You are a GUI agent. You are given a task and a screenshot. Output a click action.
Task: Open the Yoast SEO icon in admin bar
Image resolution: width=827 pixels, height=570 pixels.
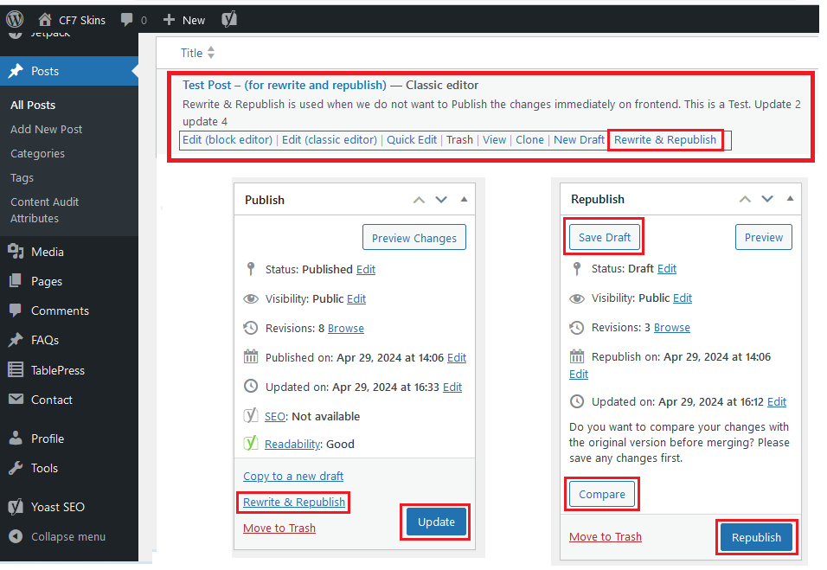click(x=229, y=19)
